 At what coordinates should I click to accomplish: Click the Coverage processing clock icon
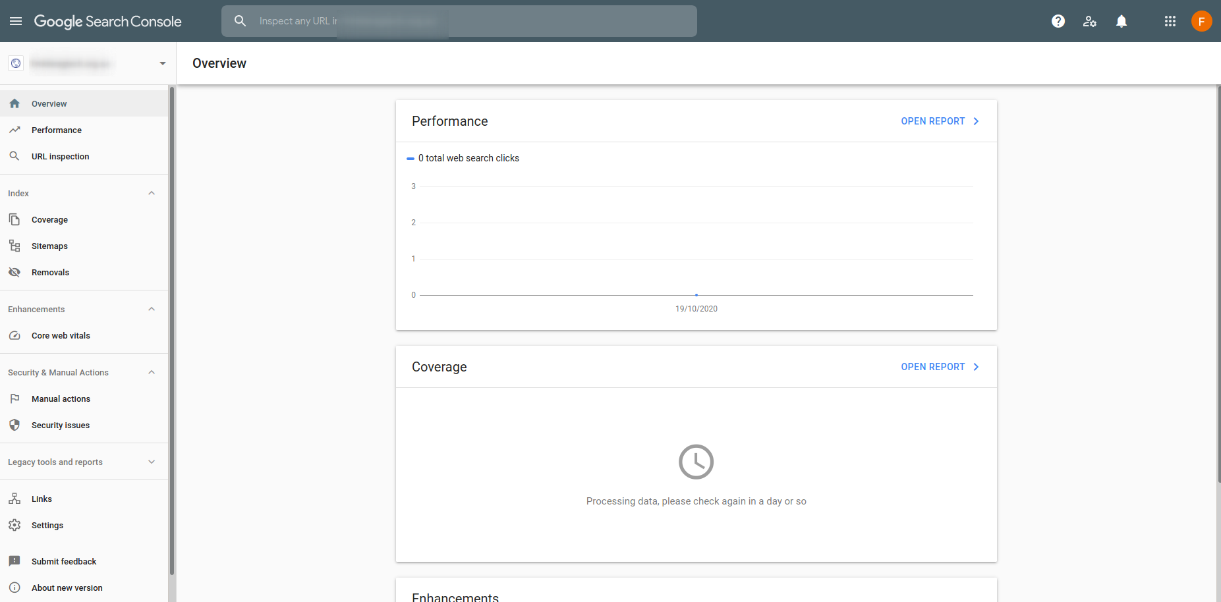[x=696, y=462]
